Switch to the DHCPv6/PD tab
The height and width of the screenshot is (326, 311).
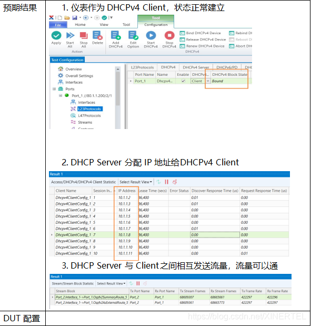[227, 67]
